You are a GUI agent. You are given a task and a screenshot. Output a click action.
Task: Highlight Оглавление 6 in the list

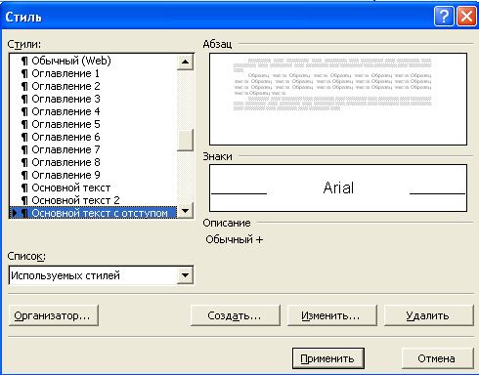point(94,137)
